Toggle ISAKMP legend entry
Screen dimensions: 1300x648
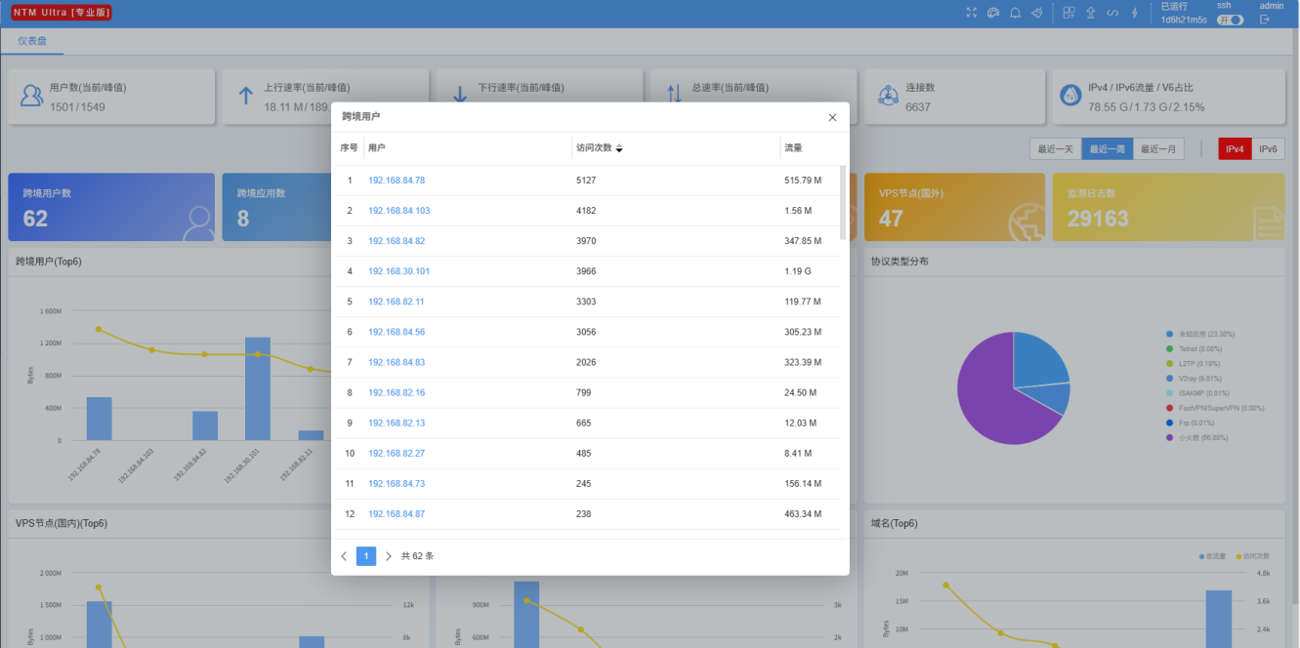(1197, 393)
